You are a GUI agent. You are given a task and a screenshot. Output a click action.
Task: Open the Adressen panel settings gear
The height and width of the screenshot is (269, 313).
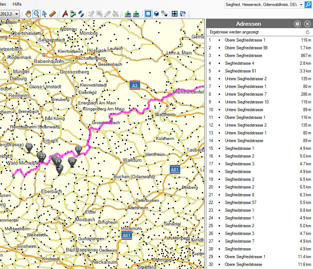click(x=298, y=24)
